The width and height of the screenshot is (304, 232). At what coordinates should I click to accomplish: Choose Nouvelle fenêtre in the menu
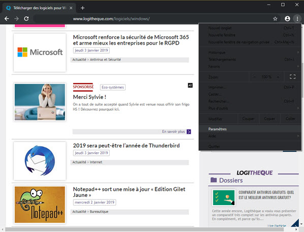pyautogui.click(x=250, y=35)
